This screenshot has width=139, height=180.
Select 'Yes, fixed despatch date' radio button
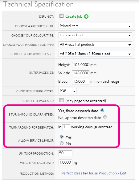click(102, 110)
